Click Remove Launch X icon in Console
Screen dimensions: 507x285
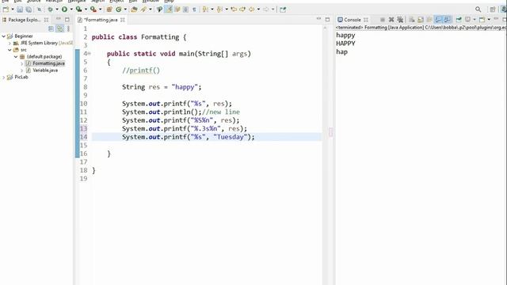[x=391, y=20]
